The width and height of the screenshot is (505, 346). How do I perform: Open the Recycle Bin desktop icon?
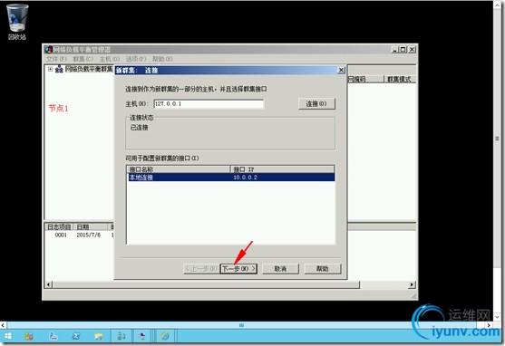(17, 22)
